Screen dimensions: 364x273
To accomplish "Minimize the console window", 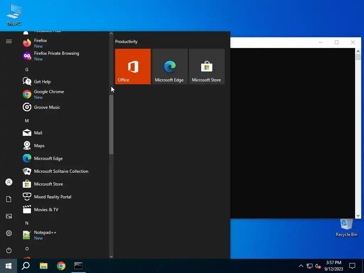I will [321, 42].
